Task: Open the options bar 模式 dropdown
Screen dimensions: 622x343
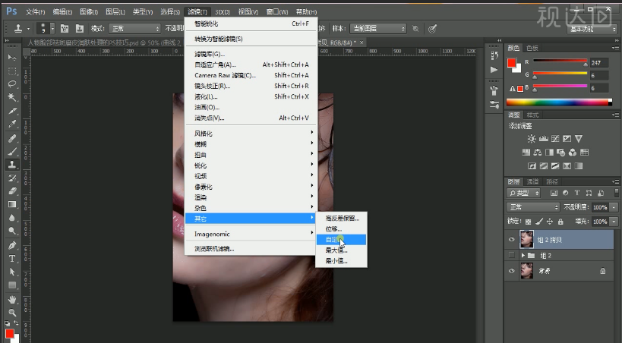Action: (135, 29)
